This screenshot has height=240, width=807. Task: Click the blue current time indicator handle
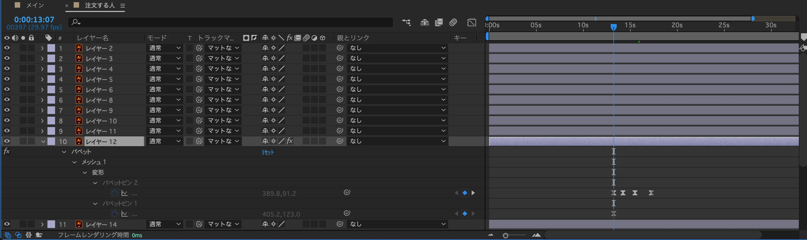tap(613, 27)
